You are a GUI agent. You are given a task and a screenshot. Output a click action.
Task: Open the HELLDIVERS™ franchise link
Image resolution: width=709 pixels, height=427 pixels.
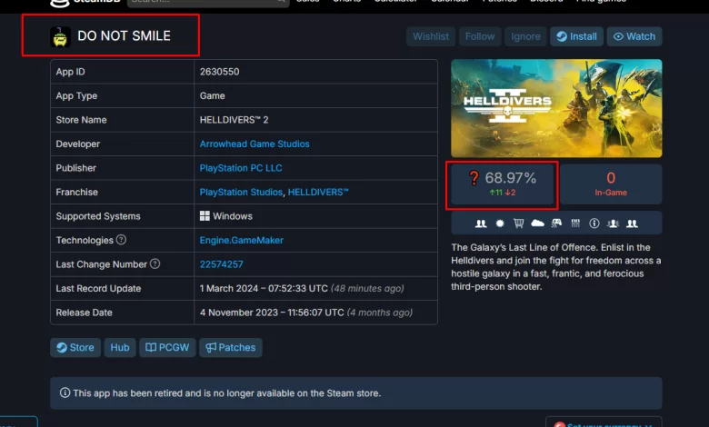click(318, 192)
